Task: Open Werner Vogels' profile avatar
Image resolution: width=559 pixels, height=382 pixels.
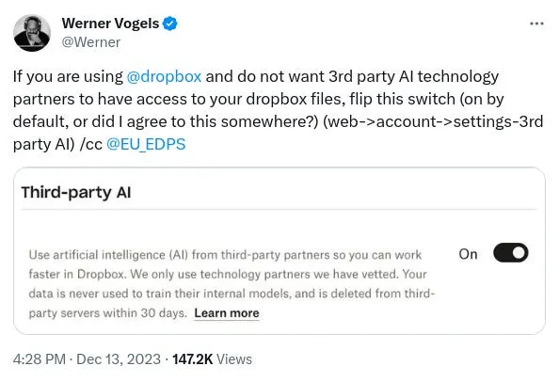Action: 32,33
